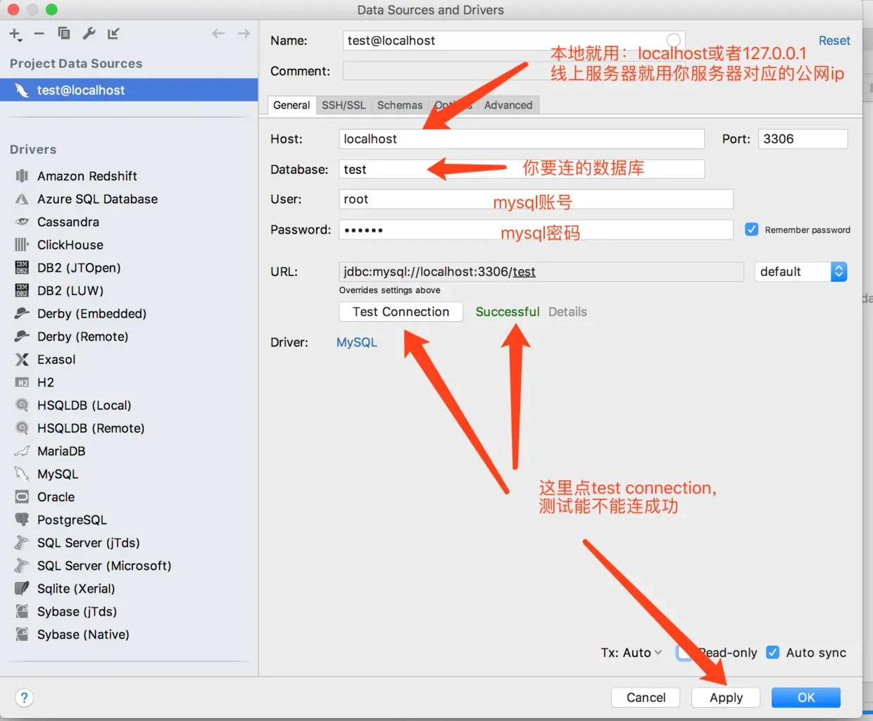The height and width of the screenshot is (721, 873).
Task: Click the Apply button
Action: point(726,697)
